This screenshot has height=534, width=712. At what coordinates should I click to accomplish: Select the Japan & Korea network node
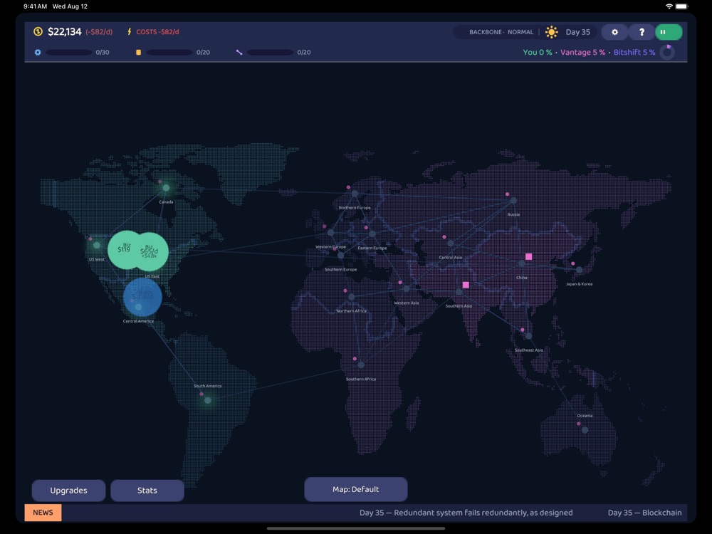pos(579,270)
